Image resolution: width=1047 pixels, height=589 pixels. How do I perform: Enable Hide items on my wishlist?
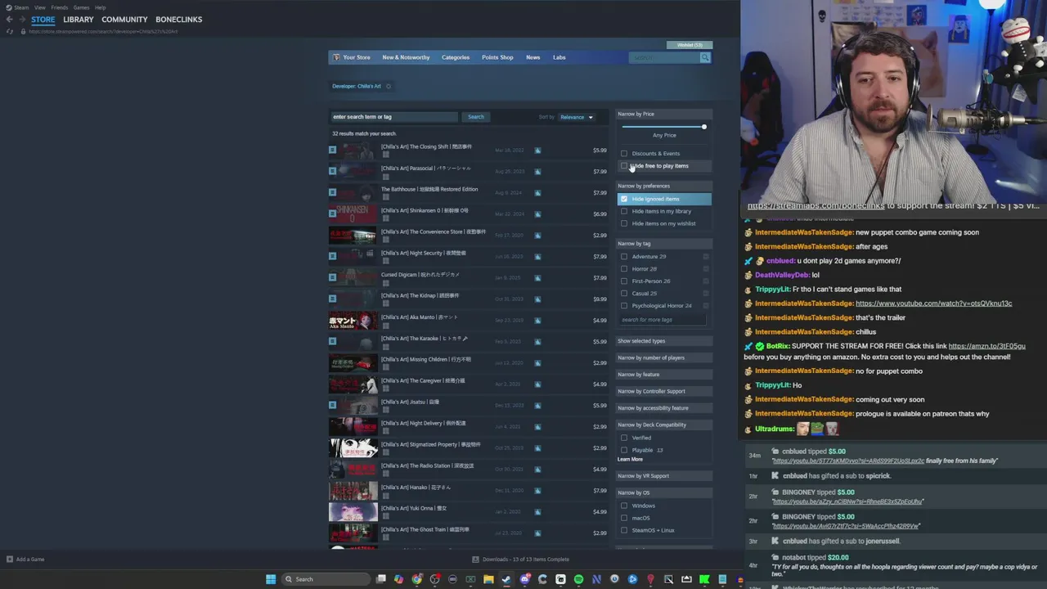624,223
